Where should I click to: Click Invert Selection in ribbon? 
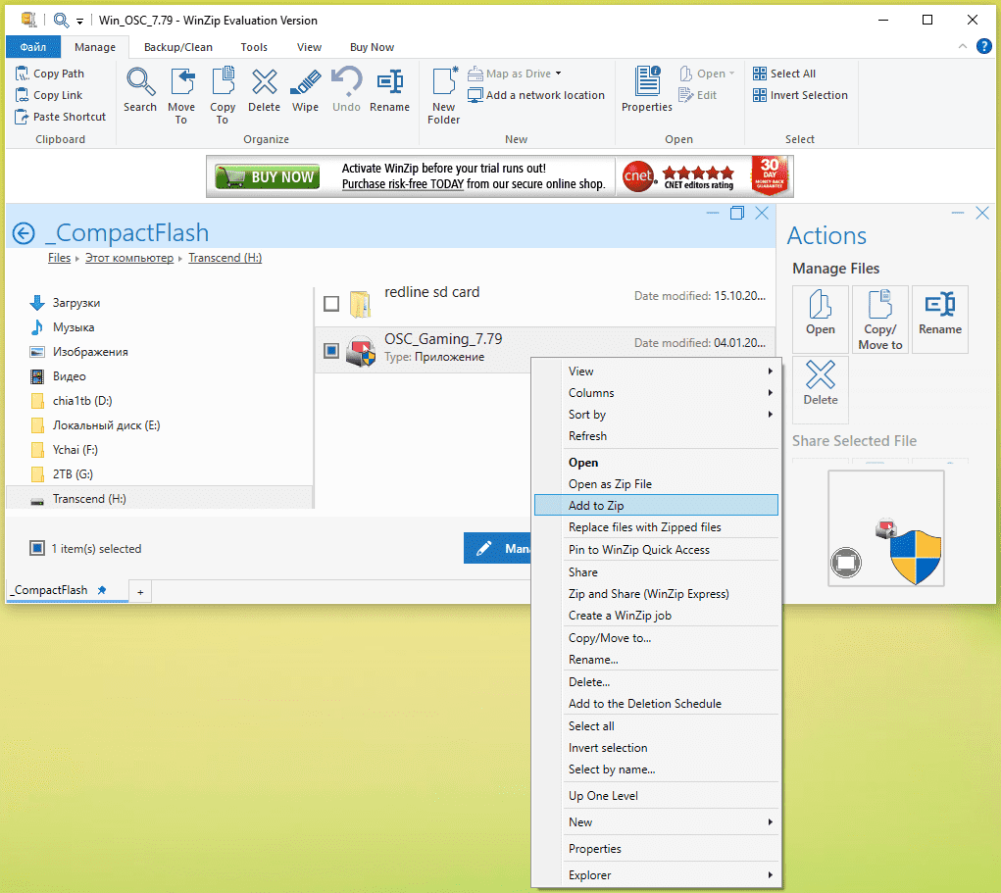800,95
